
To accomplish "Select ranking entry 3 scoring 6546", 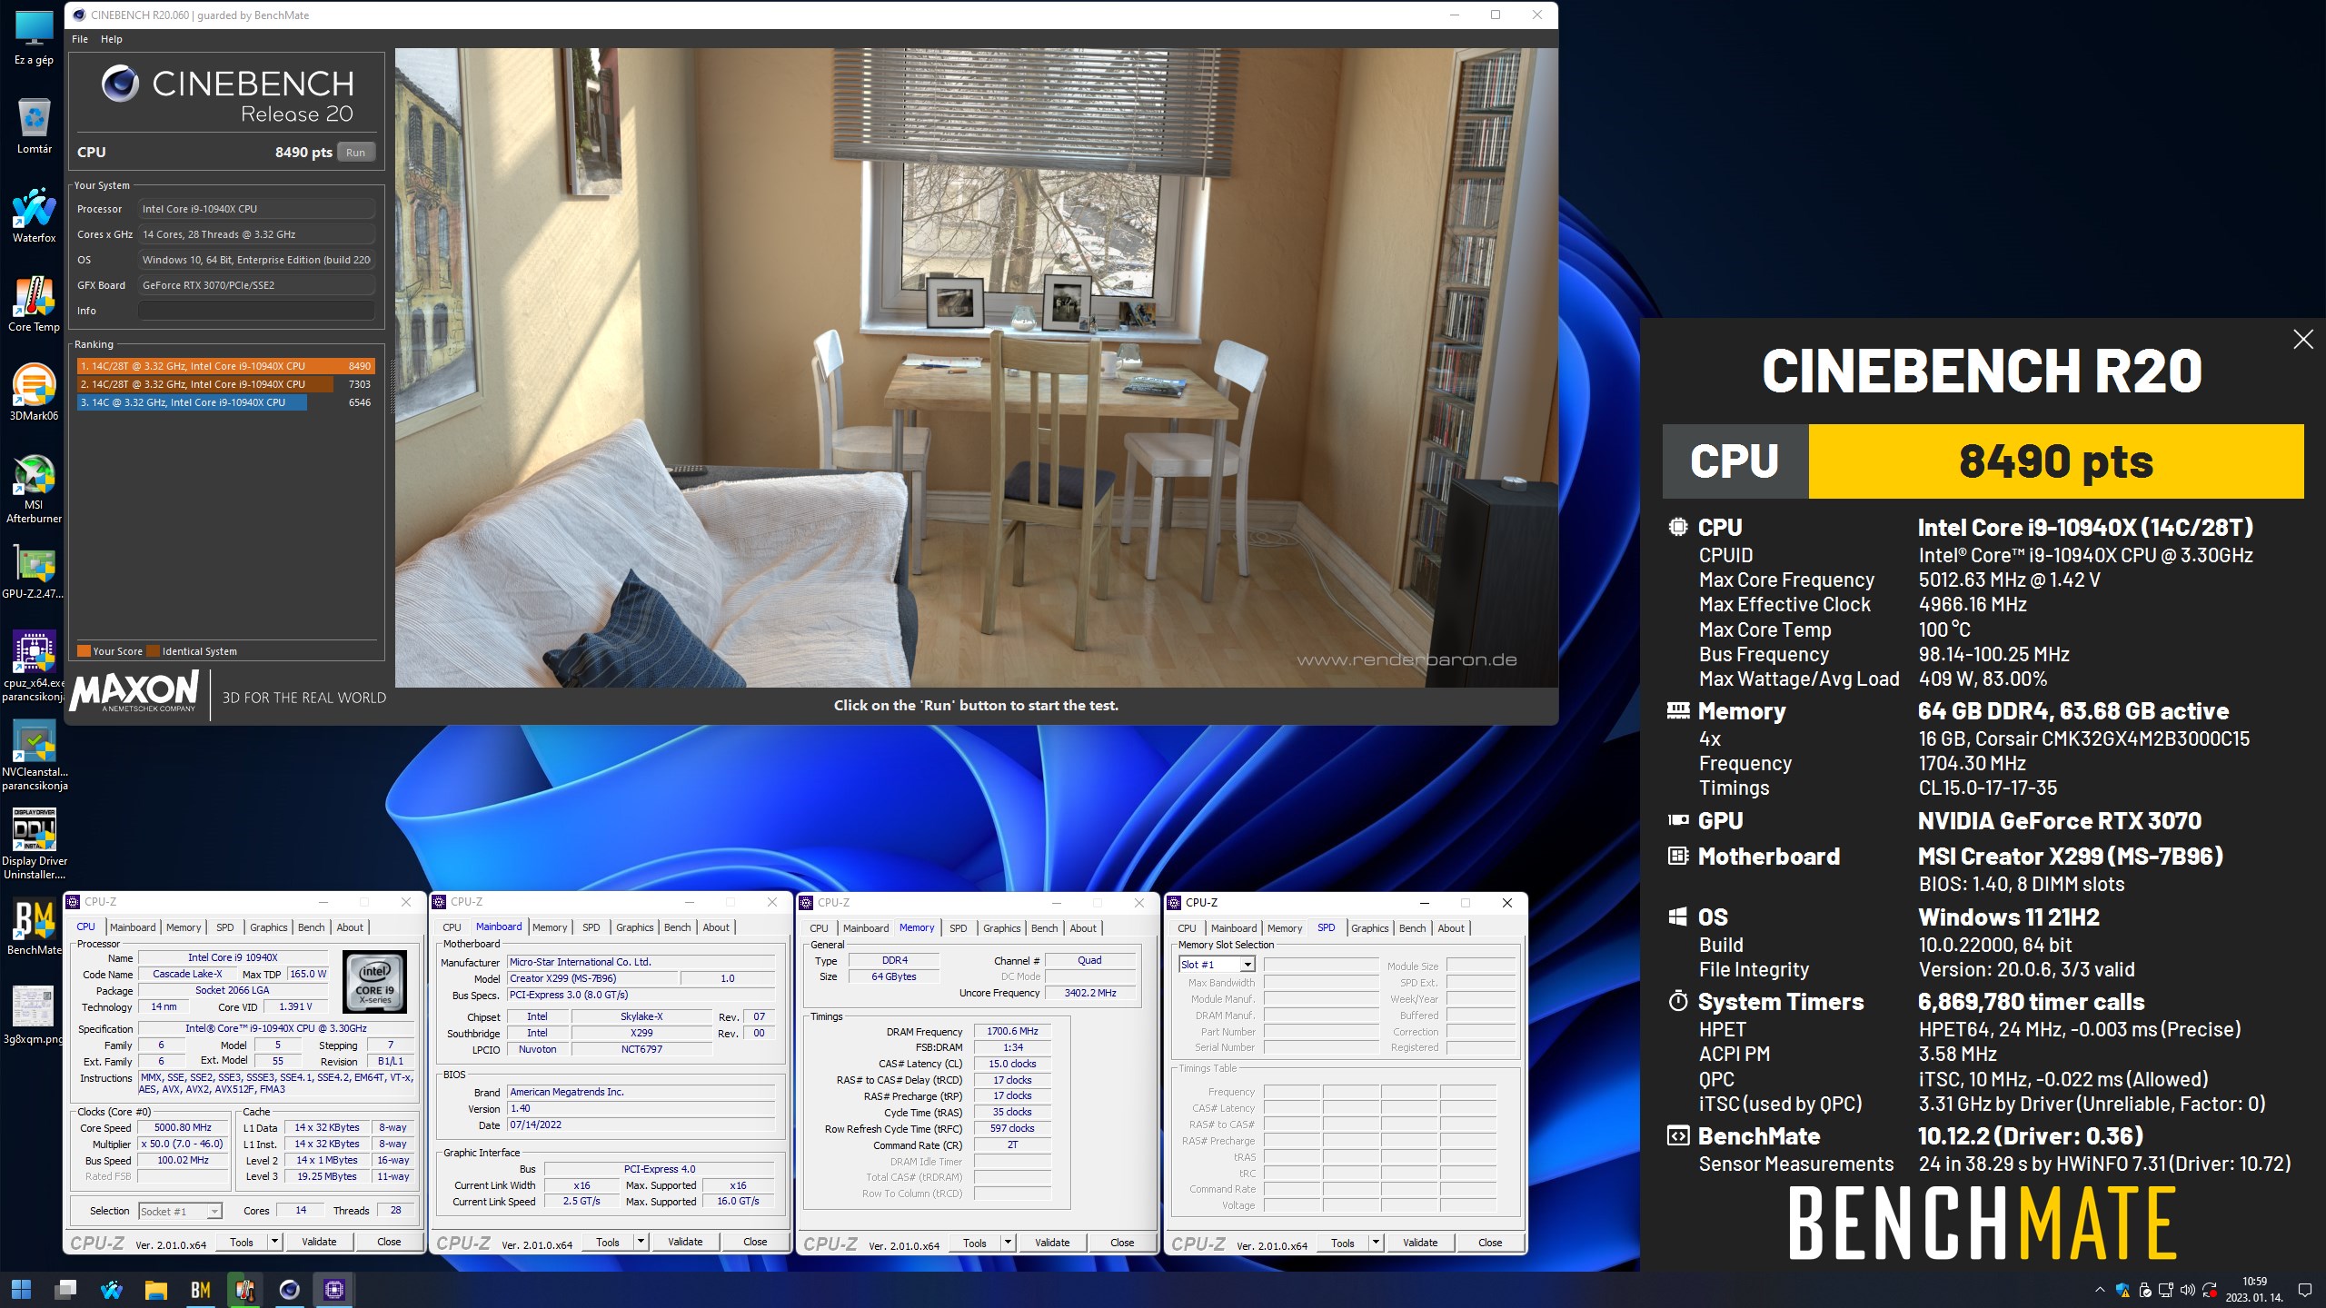I will 225,402.
